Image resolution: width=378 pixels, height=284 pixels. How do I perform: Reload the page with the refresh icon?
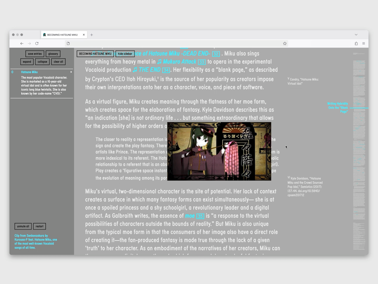(x=37, y=43)
